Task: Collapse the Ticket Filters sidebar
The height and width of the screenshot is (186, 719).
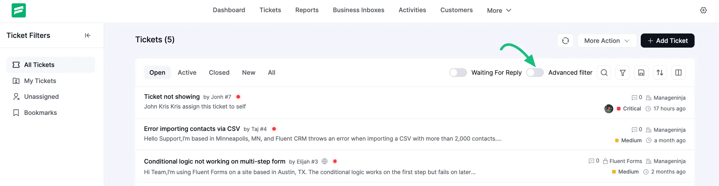Action: point(88,35)
